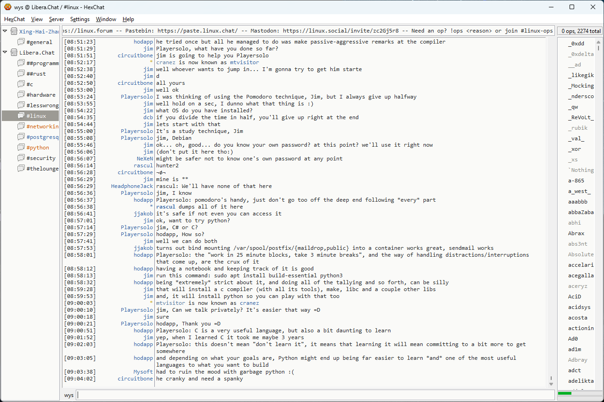This screenshot has width=604, height=402.
Task: Click the ##rust channel icon
Action: coord(21,74)
